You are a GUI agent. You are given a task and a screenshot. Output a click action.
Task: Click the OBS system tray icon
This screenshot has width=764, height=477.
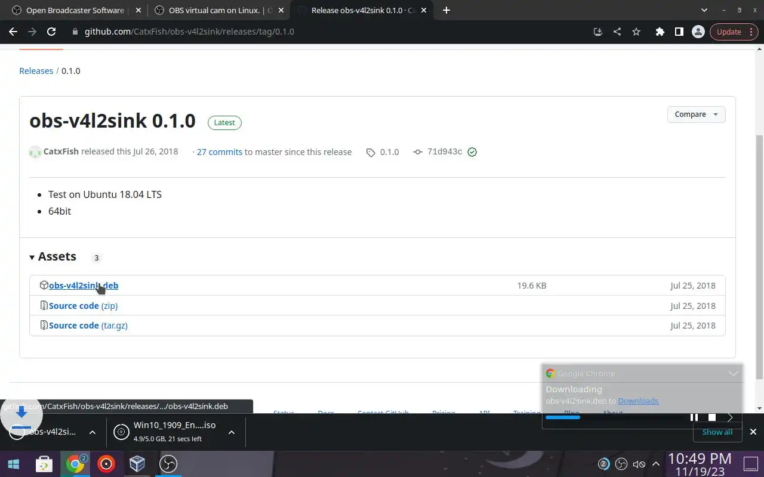621,464
